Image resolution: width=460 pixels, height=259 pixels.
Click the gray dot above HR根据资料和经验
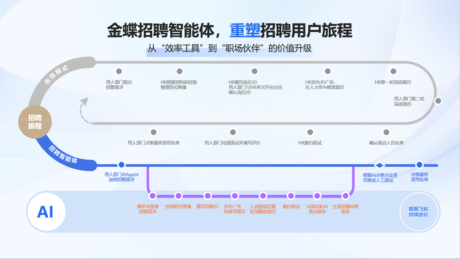tap(180, 71)
